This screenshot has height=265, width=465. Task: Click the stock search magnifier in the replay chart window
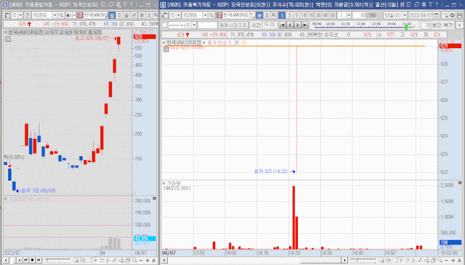tap(212, 15)
